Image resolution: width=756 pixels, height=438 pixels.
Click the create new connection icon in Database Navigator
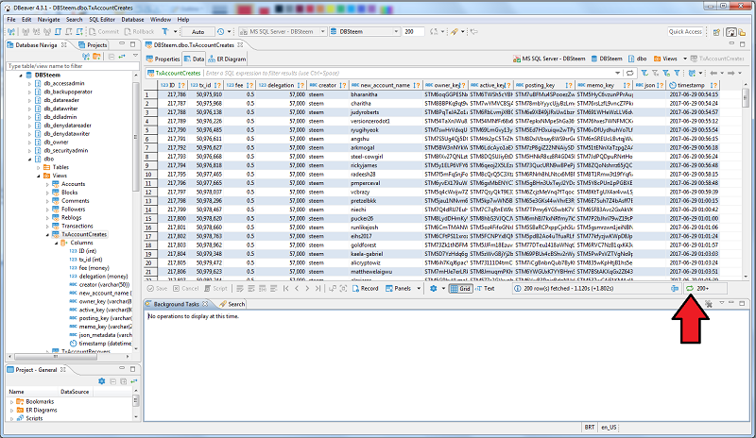pyautogui.click(x=86, y=57)
